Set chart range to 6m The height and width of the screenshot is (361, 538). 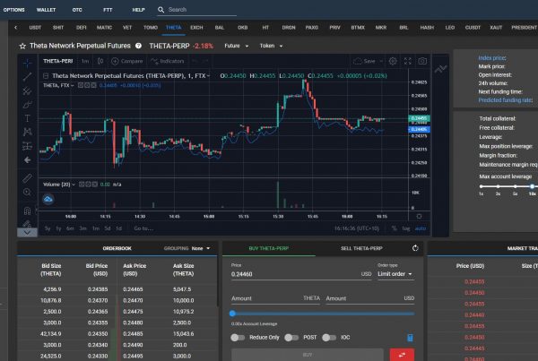click(70, 228)
